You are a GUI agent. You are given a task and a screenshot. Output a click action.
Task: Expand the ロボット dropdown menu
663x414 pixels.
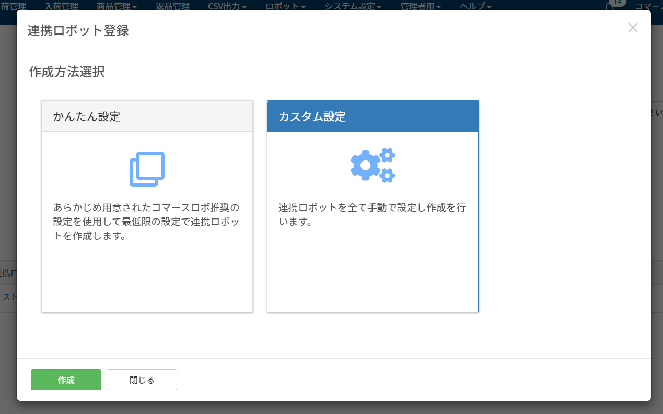click(x=286, y=6)
